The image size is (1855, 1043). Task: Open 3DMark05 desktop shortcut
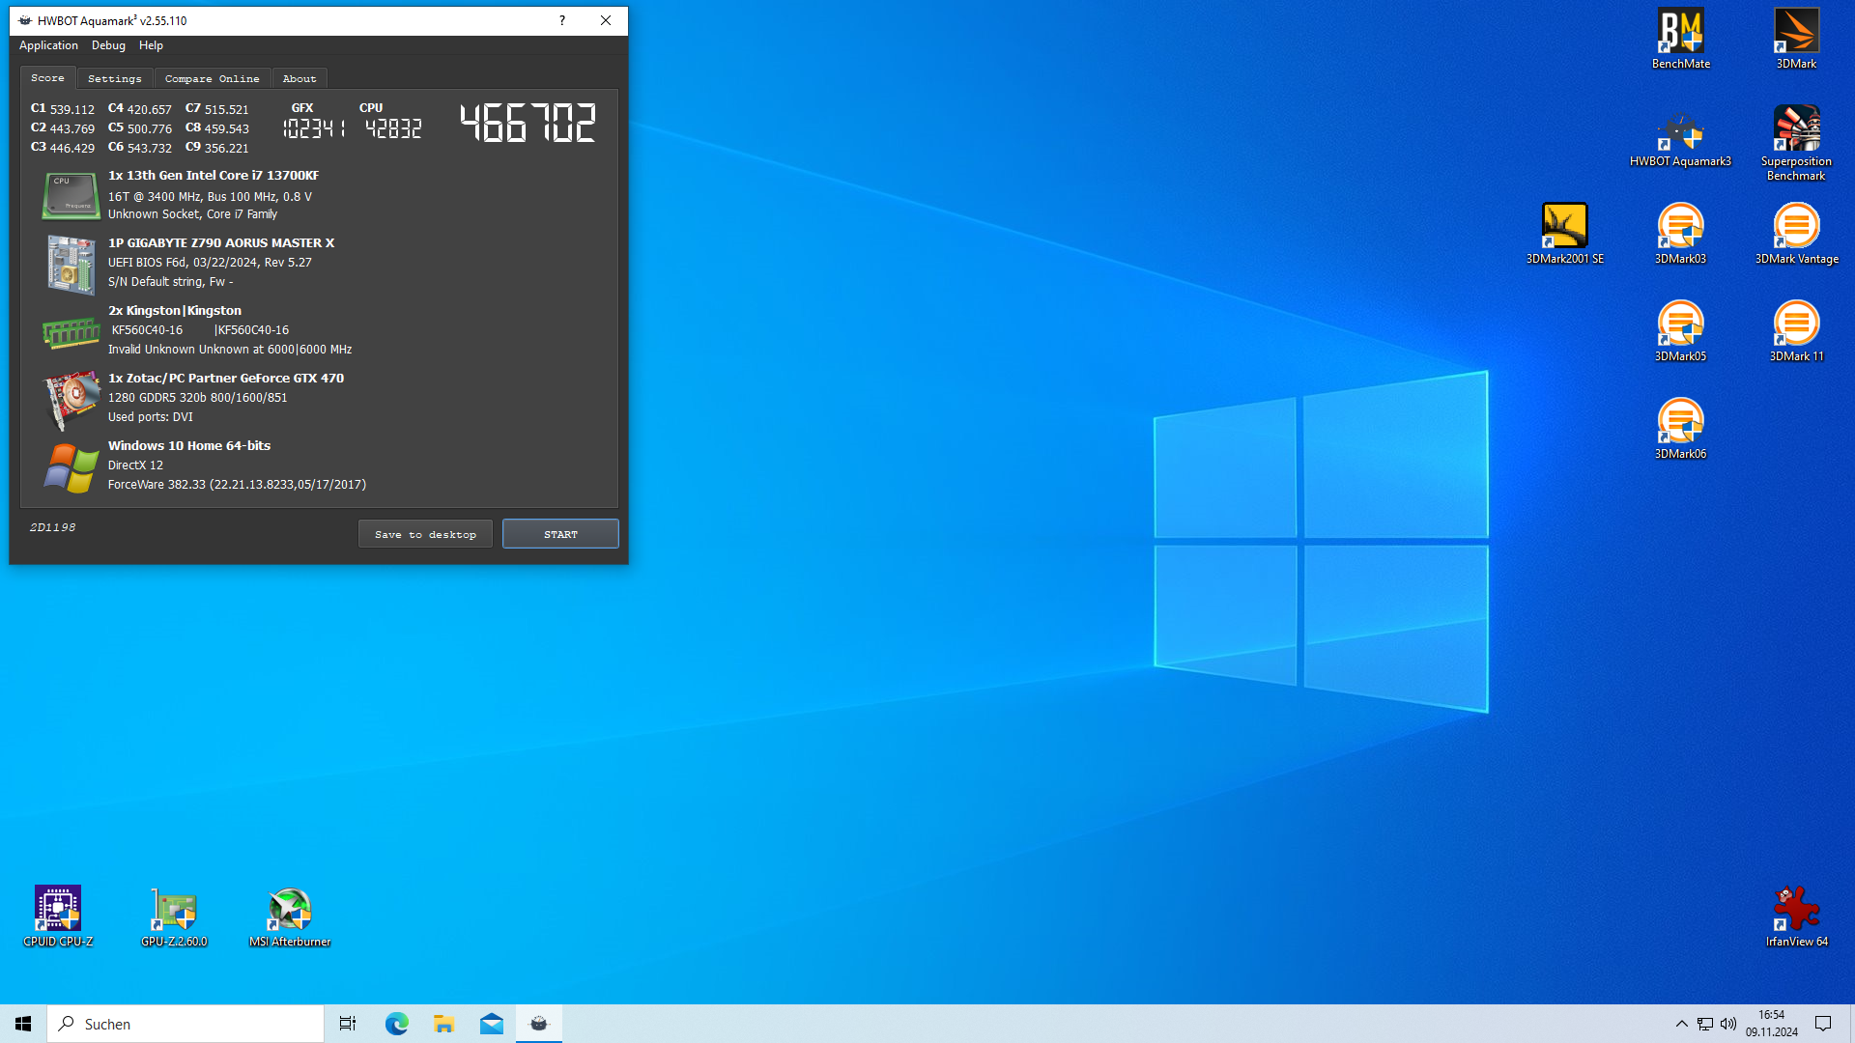point(1680,331)
